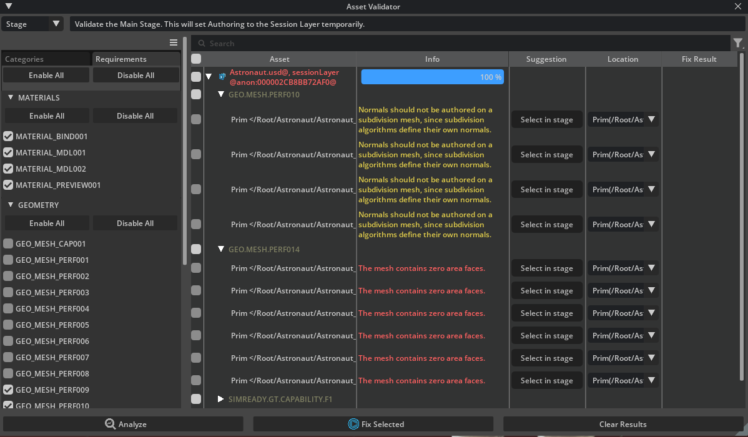
Task: Check the SIMREADY.GT.CAPABILITY.F1 row checkbox
Action: [196, 399]
